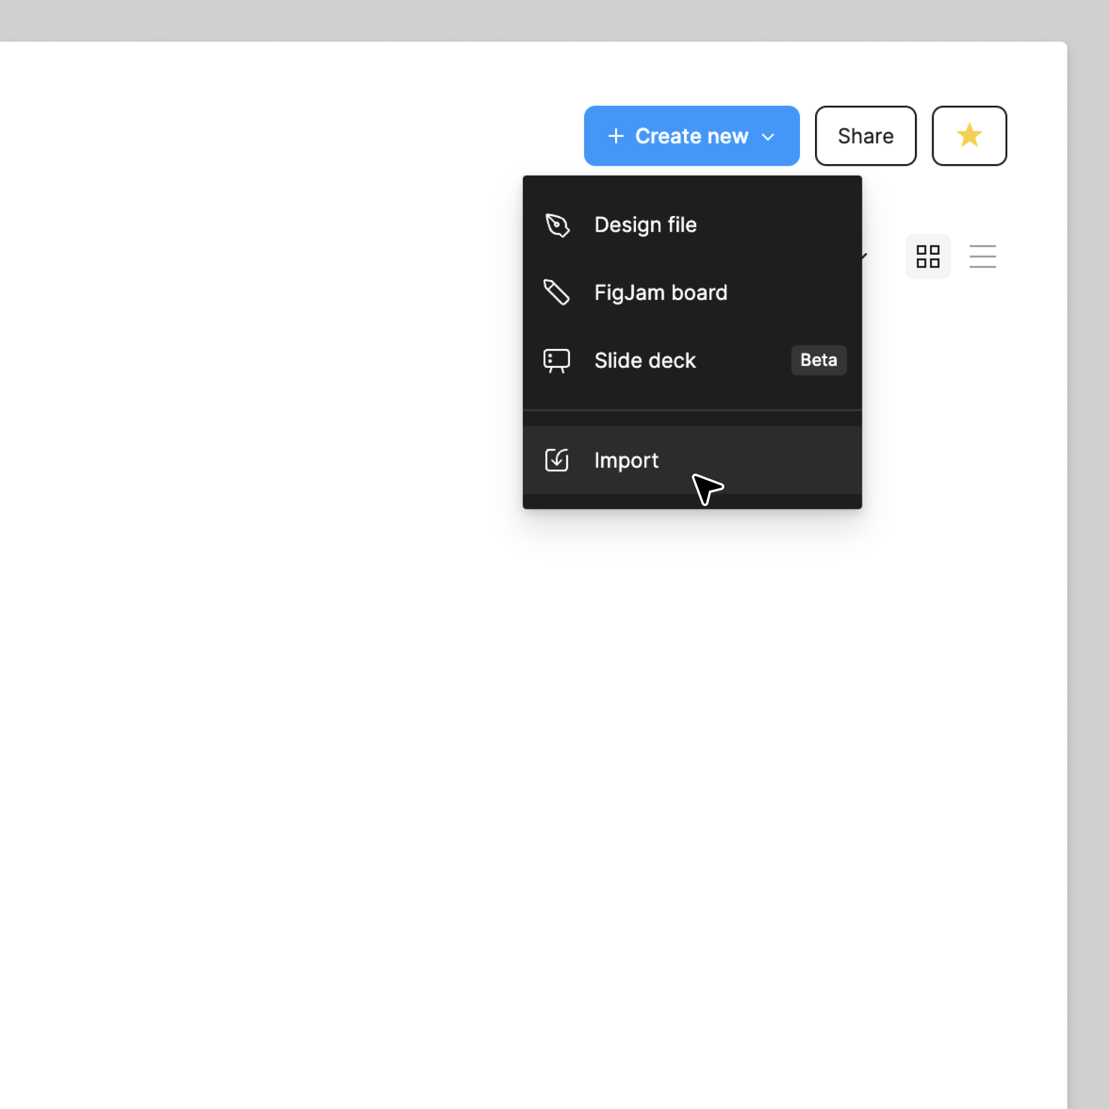Image resolution: width=1109 pixels, height=1109 pixels.
Task: Click the Slide deck presentation icon
Action: 556,360
